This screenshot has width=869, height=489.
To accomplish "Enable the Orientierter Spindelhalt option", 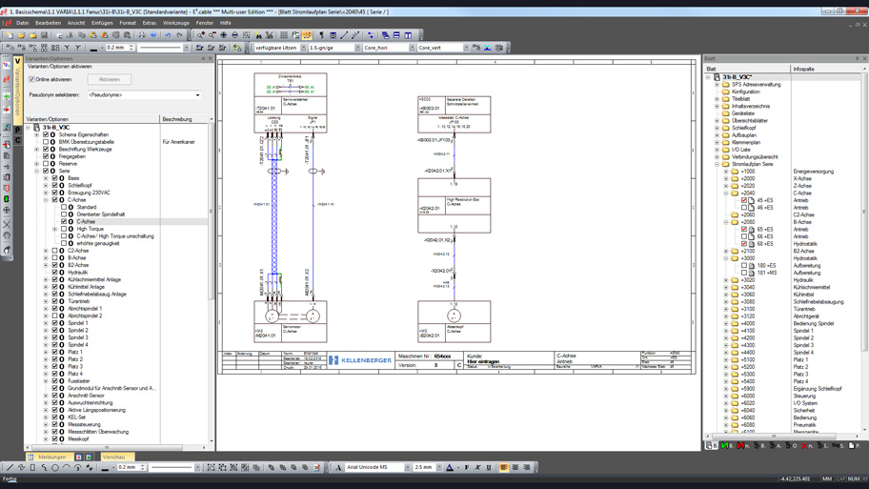I will (x=64, y=214).
